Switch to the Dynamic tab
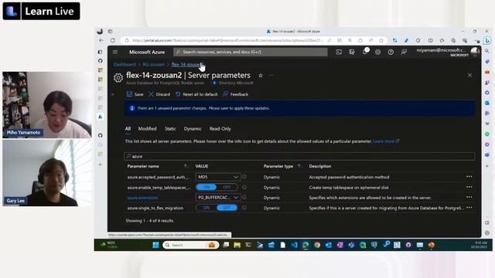Screen dimensions: 495x278 (x=193, y=129)
